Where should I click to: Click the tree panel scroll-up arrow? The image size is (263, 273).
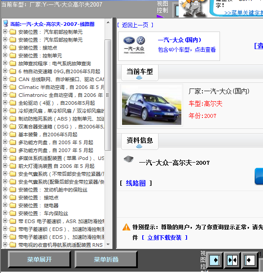coord(108,22)
